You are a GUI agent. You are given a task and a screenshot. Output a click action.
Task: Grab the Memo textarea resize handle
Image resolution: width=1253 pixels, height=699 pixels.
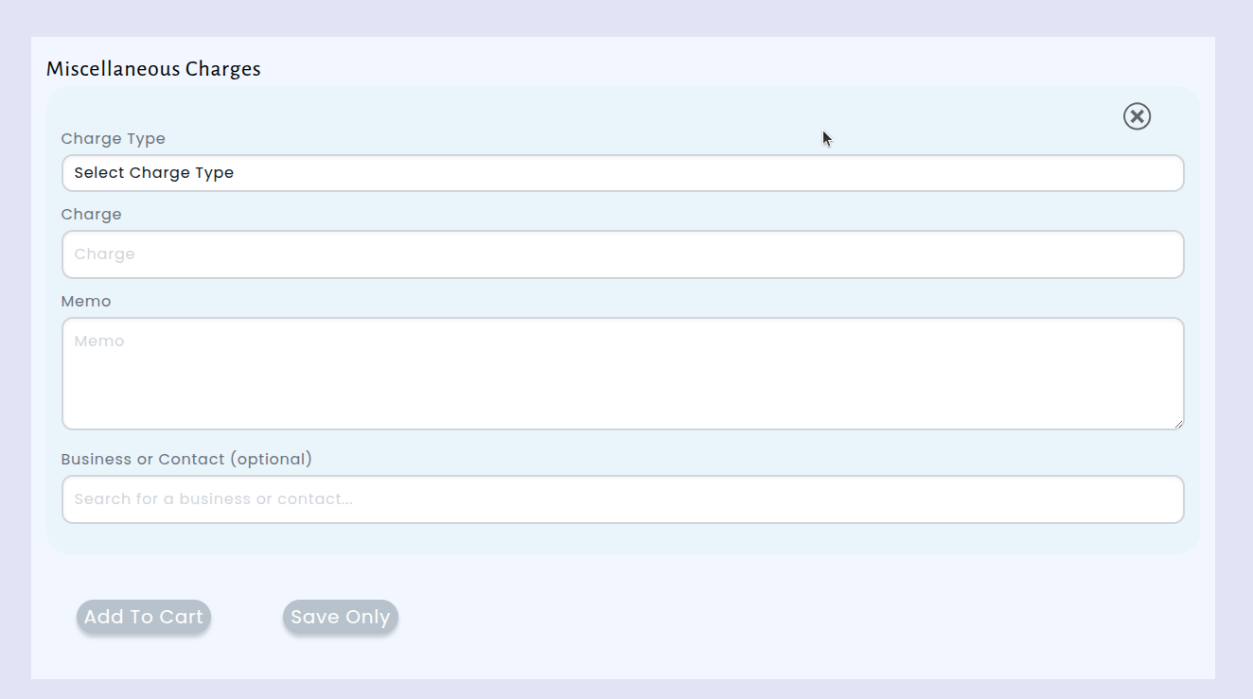(1177, 424)
